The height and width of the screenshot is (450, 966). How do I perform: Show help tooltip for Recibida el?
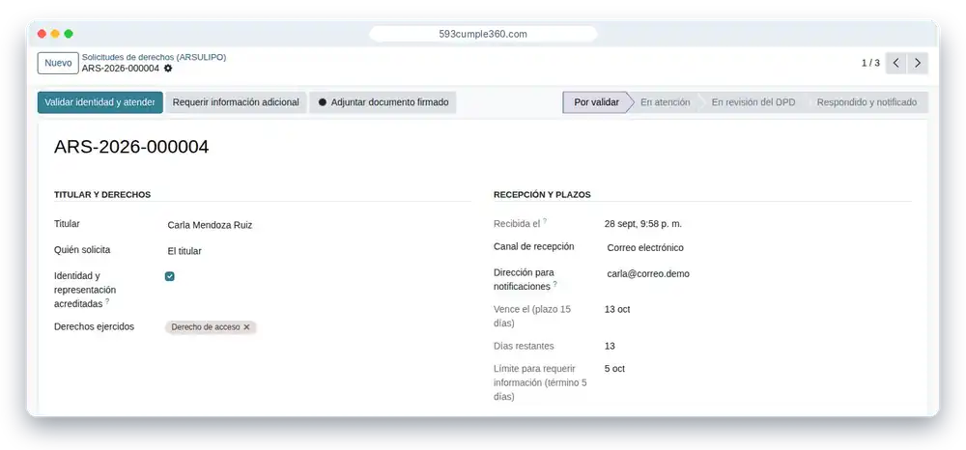click(x=545, y=221)
